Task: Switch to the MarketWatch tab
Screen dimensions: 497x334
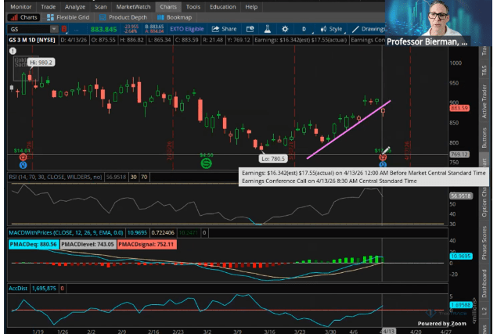Action: coord(133,7)
